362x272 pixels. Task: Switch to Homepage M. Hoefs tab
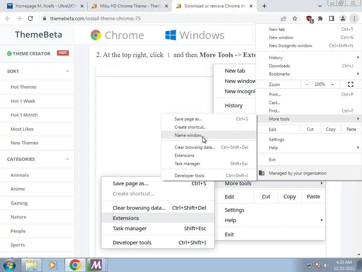tap(46, 6)
